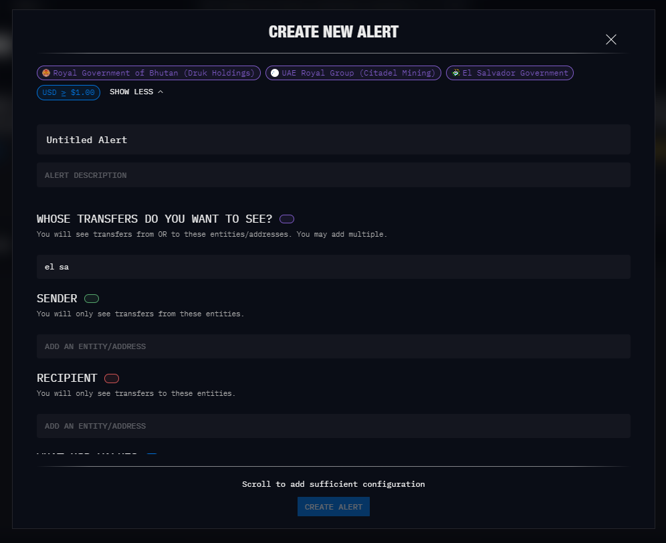Toggle the blue switch in the partially hidden section
666x543 pixels.
pyautogui.click(x=152, y=453)
